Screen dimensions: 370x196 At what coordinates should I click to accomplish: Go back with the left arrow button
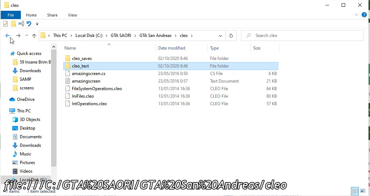pyautogui.click(x=8, y=36)
